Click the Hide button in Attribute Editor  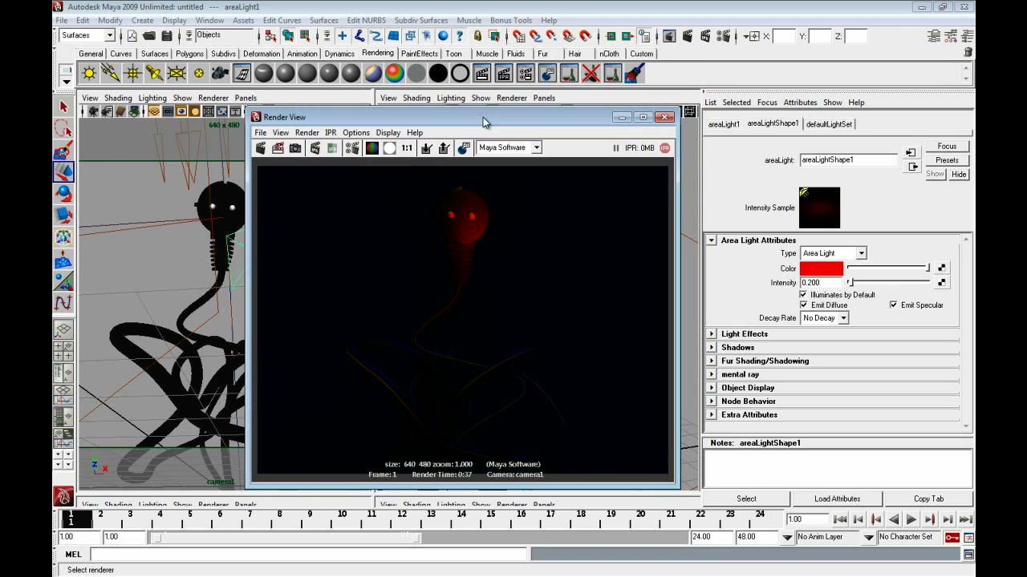pyautogui.click(x=959, y=175)
